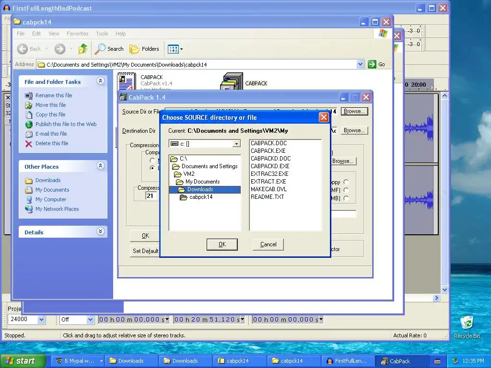Select CABPACK.EXE in file list
The height and width of the screenshot is (368, 491).
268,151
